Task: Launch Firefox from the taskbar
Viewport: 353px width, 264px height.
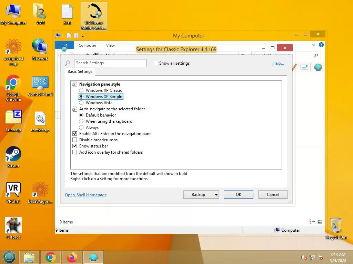Action: (x=72, y=257)
